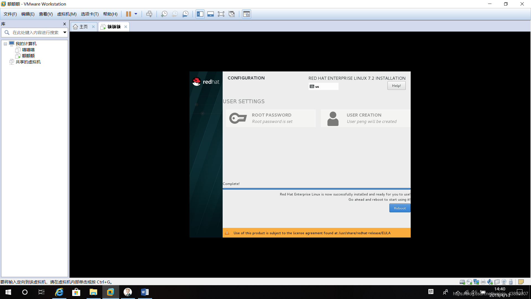This screenshot has width=531, height=299.
Task: Click the USB device status icon
Action: (x=511, y=282)
